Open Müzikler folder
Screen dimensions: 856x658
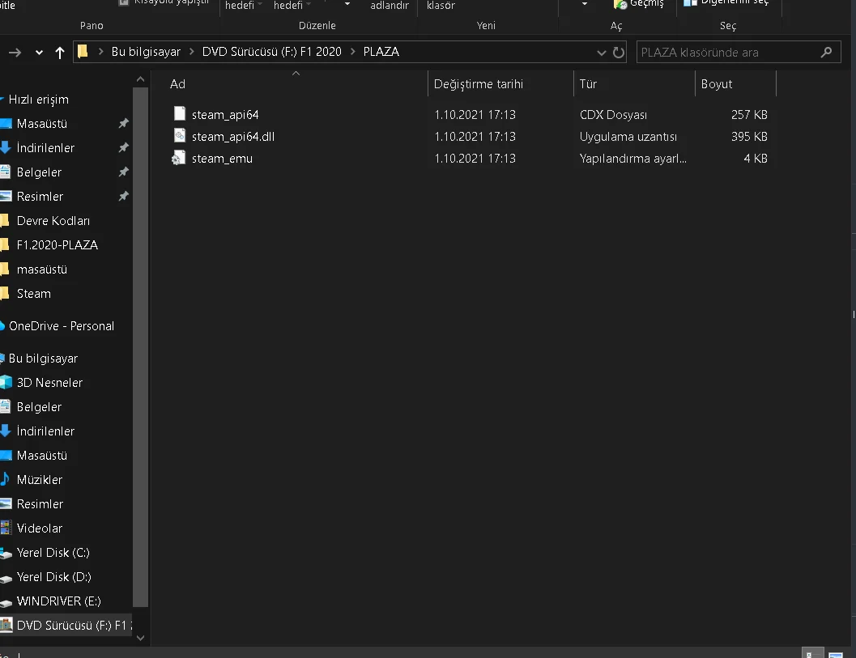(x=40, y=480)
